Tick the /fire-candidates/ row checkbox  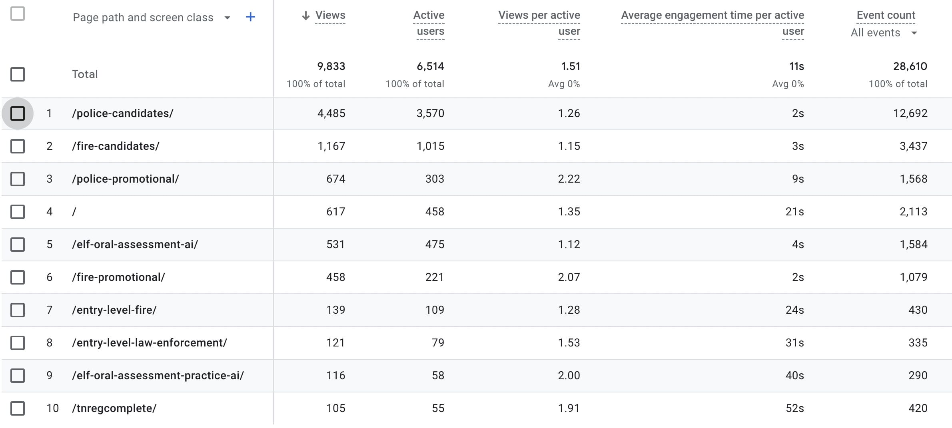18,146
